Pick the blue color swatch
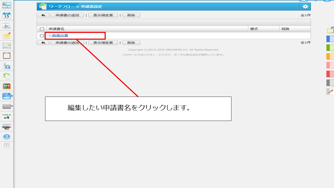This screenshot has width=334, height=188. [x=330, y=39]
